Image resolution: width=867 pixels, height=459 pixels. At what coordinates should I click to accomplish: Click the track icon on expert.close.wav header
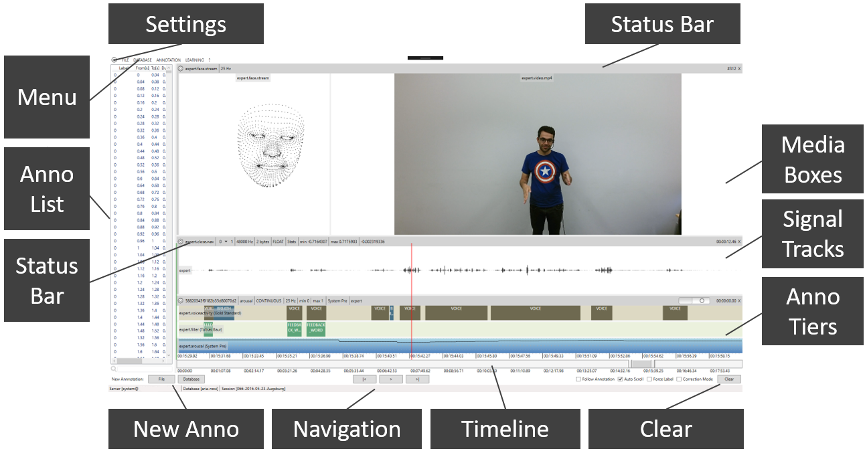[181, 240]
